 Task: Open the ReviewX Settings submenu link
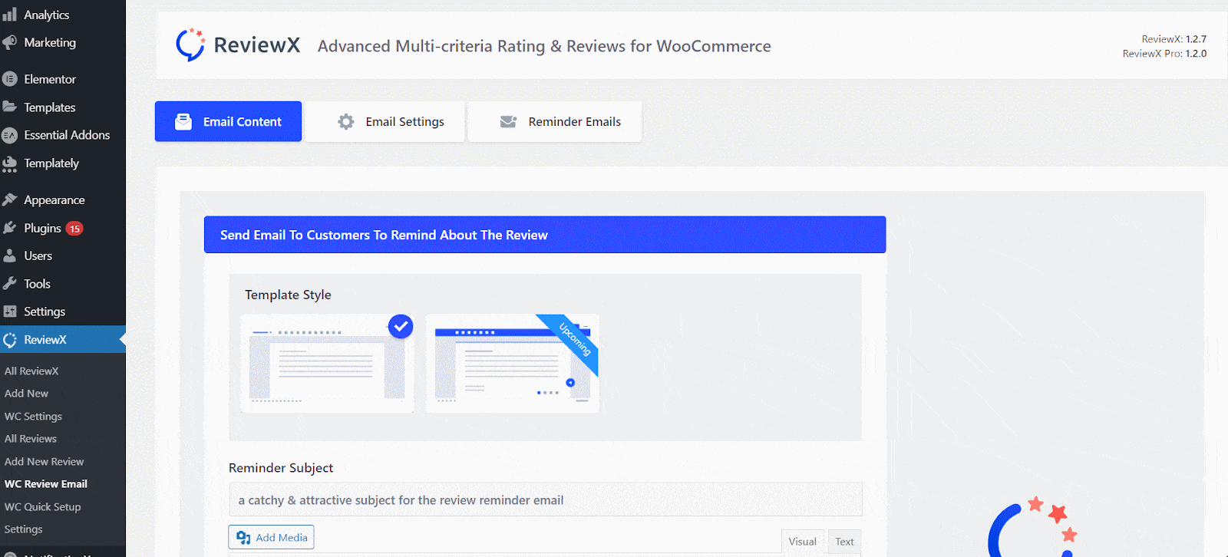coord(23,529)
